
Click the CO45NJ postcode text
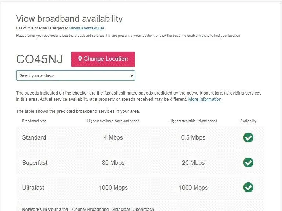click(39, 59)
